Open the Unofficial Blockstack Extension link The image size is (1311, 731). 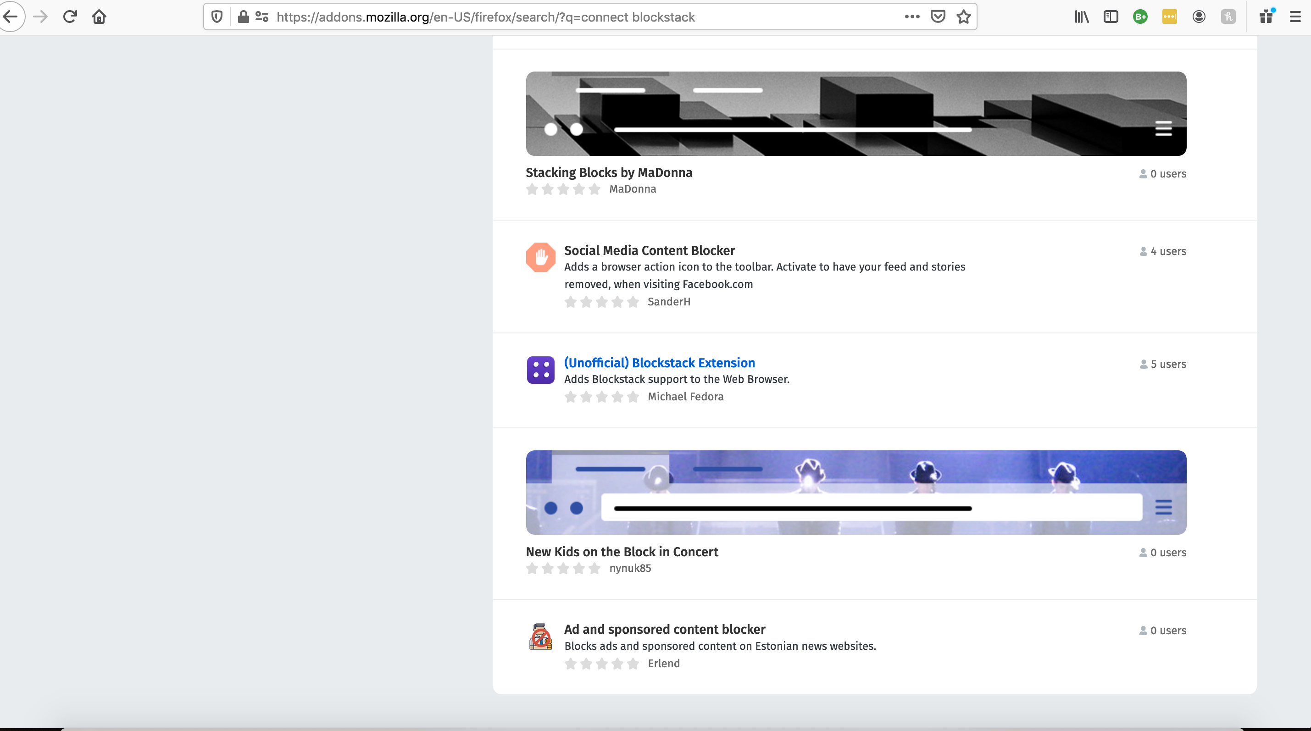point(659,363)
